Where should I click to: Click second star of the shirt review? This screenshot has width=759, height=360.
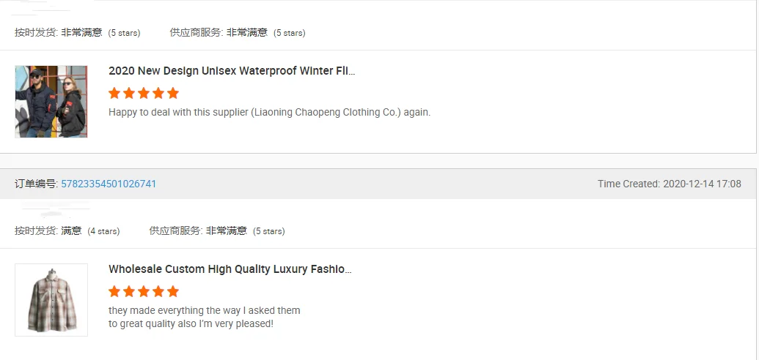(129, 291)
